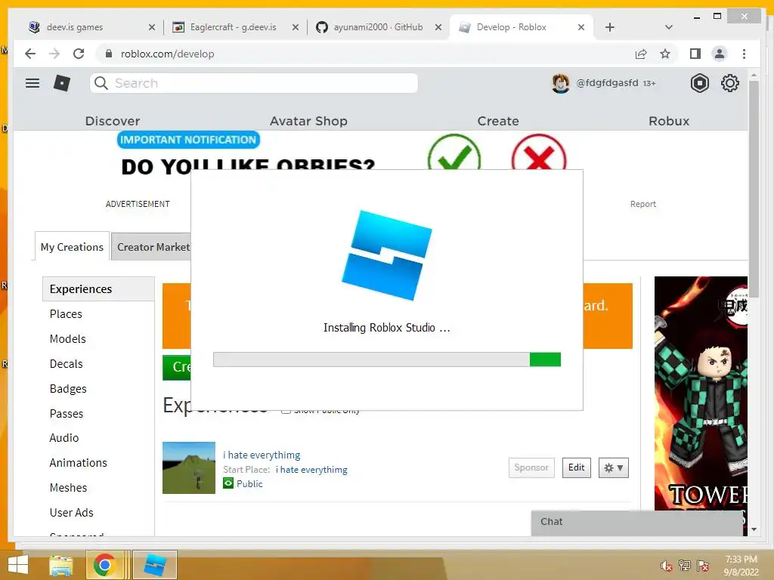Open the Chrome three-dot menu
Image resolution: width=774 pixels, height=580 pixels.
click(744, 54)
